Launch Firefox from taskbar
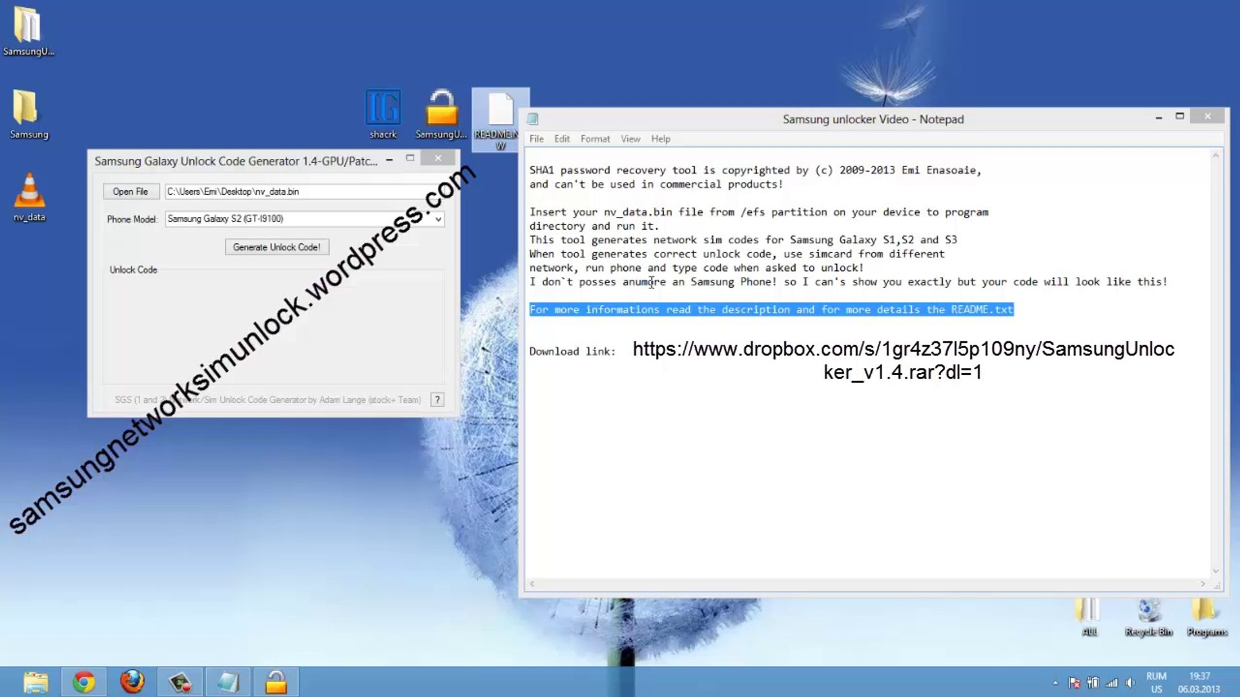 [132, 682]
